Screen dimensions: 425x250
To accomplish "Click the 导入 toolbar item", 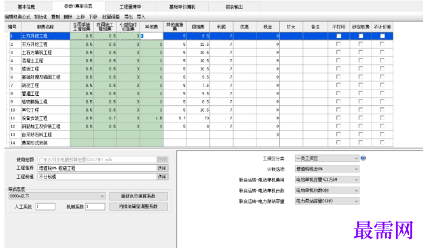I will point(141,16).
